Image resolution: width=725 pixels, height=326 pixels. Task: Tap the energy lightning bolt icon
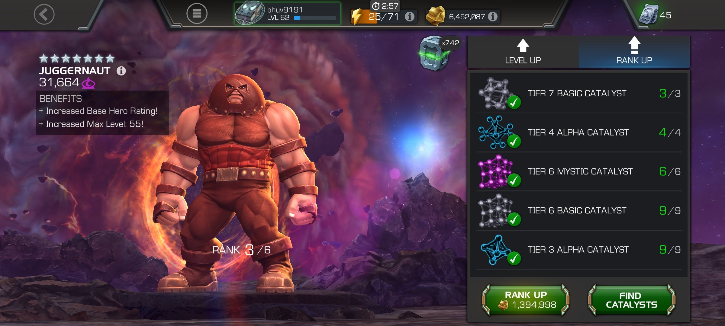pyautogui.click(x=357, y=16)
